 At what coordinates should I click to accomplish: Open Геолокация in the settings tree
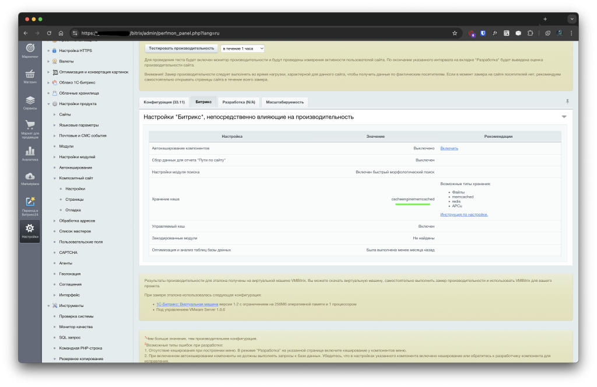pos(70,274)
